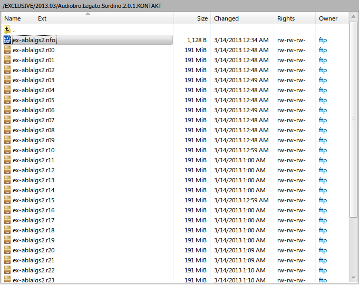Select the file name ex-ablalgs2.r12
Screen dimensions: 359x285
coord(34,170)
